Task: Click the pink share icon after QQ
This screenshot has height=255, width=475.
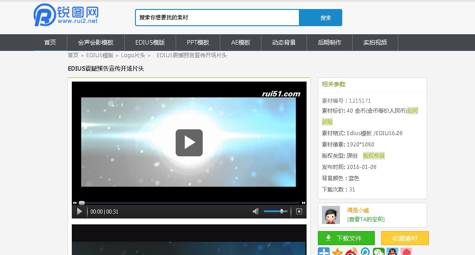Action: click(x=406, y=251)
